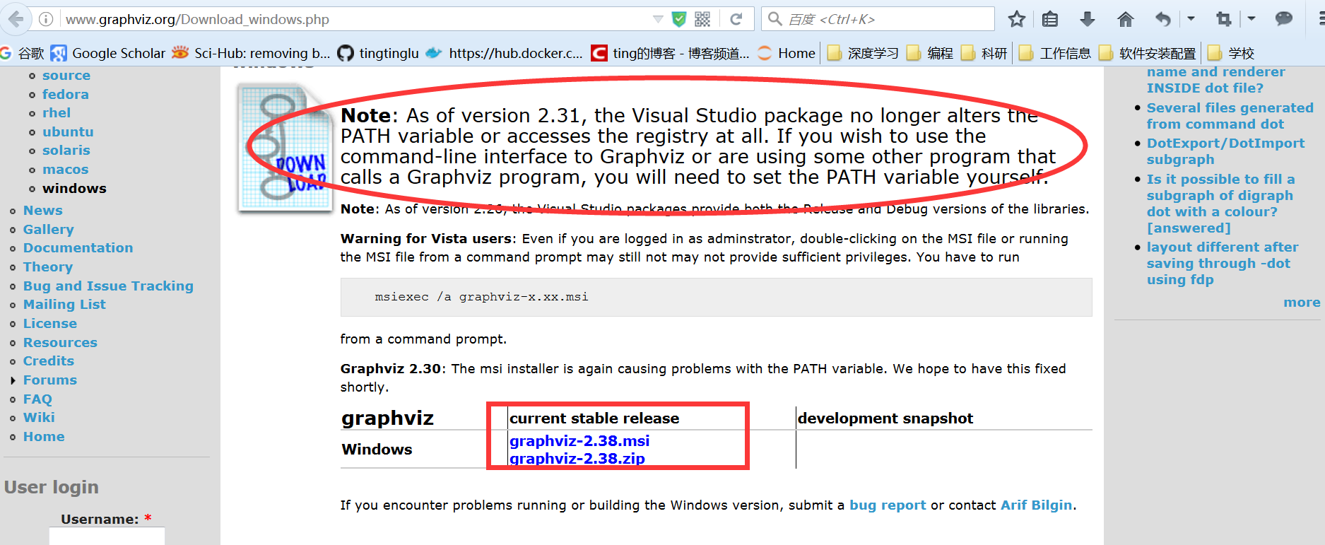This screenshot has height=545, width=1325.
Task: Open the License page
Action: point(50,324)
